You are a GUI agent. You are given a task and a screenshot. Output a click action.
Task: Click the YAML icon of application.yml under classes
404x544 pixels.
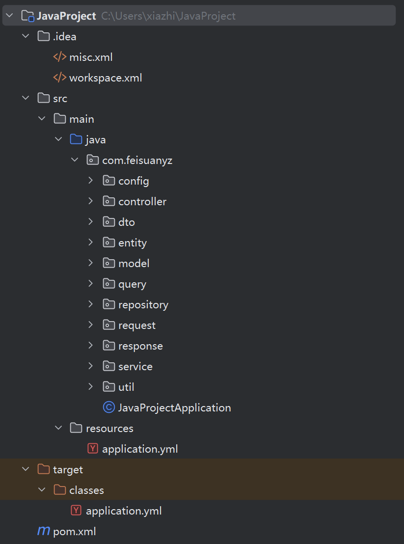[x=76, y=510]
